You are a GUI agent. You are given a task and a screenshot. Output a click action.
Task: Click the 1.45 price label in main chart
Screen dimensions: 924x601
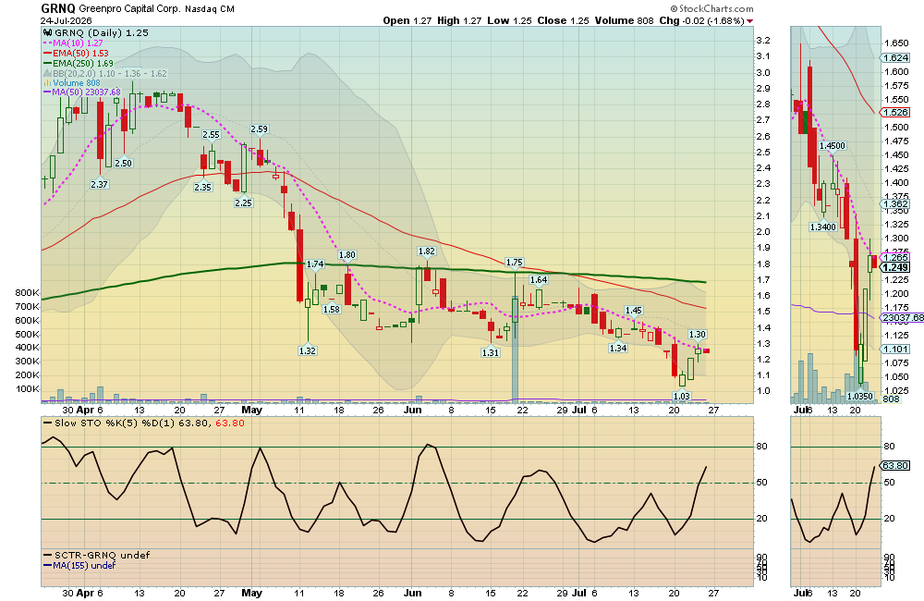click(634, 311)
